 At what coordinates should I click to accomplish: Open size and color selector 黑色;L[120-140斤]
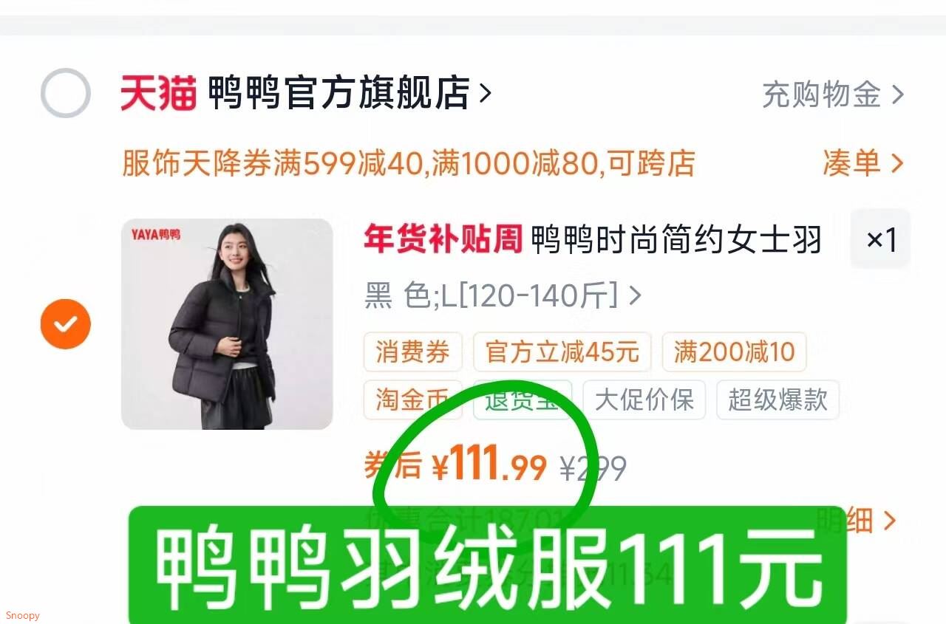[503, 296]
